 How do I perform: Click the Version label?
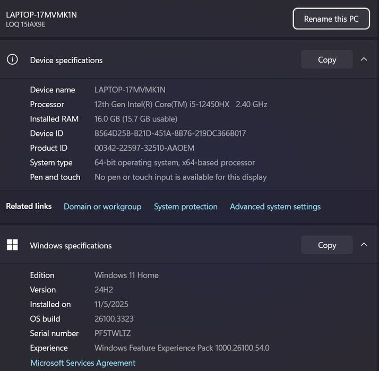[43, 290]
